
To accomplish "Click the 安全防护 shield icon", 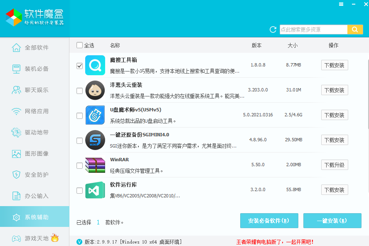I will tap(16, 175).
